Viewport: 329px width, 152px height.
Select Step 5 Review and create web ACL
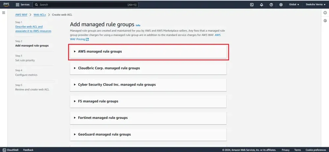click(32, 89)
